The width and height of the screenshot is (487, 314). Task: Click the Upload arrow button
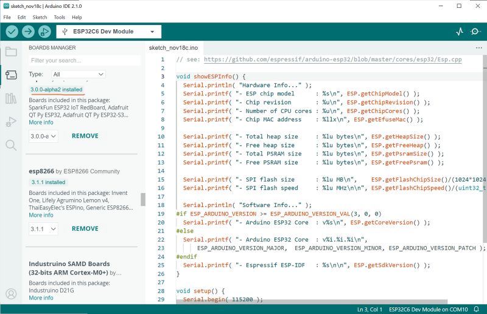28,32
